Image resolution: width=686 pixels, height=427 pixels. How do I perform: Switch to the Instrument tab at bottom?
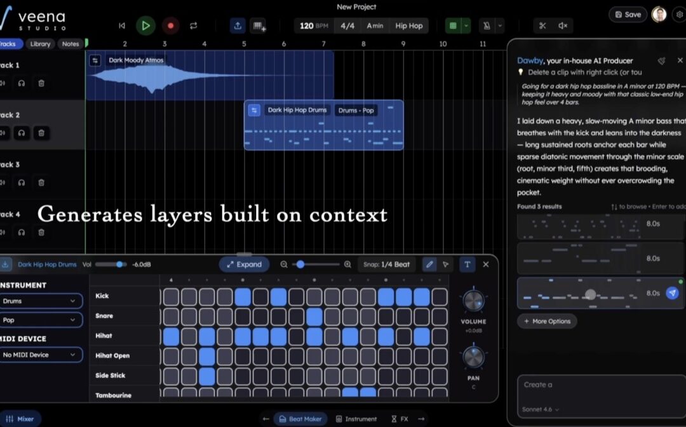[356, 419]
